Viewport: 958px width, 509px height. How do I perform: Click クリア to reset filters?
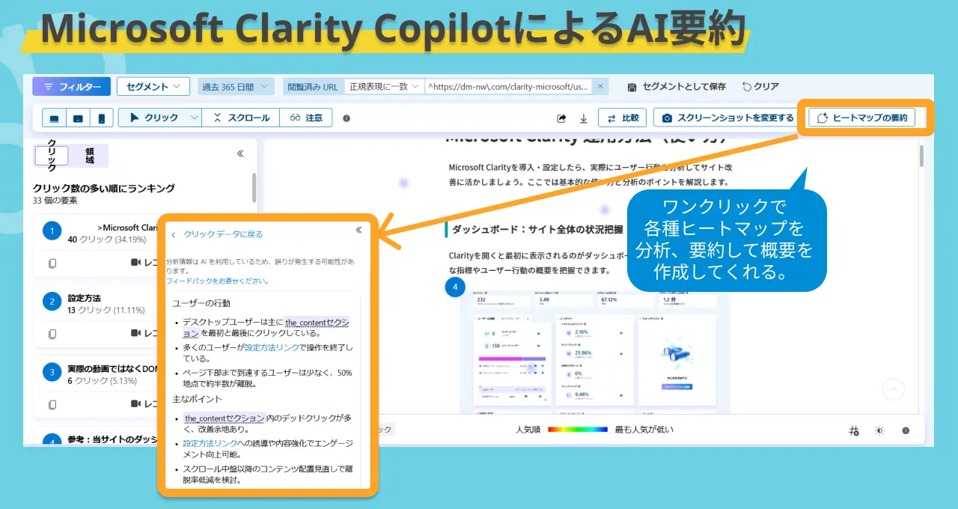pyautogui.click(x=760, y=87)
